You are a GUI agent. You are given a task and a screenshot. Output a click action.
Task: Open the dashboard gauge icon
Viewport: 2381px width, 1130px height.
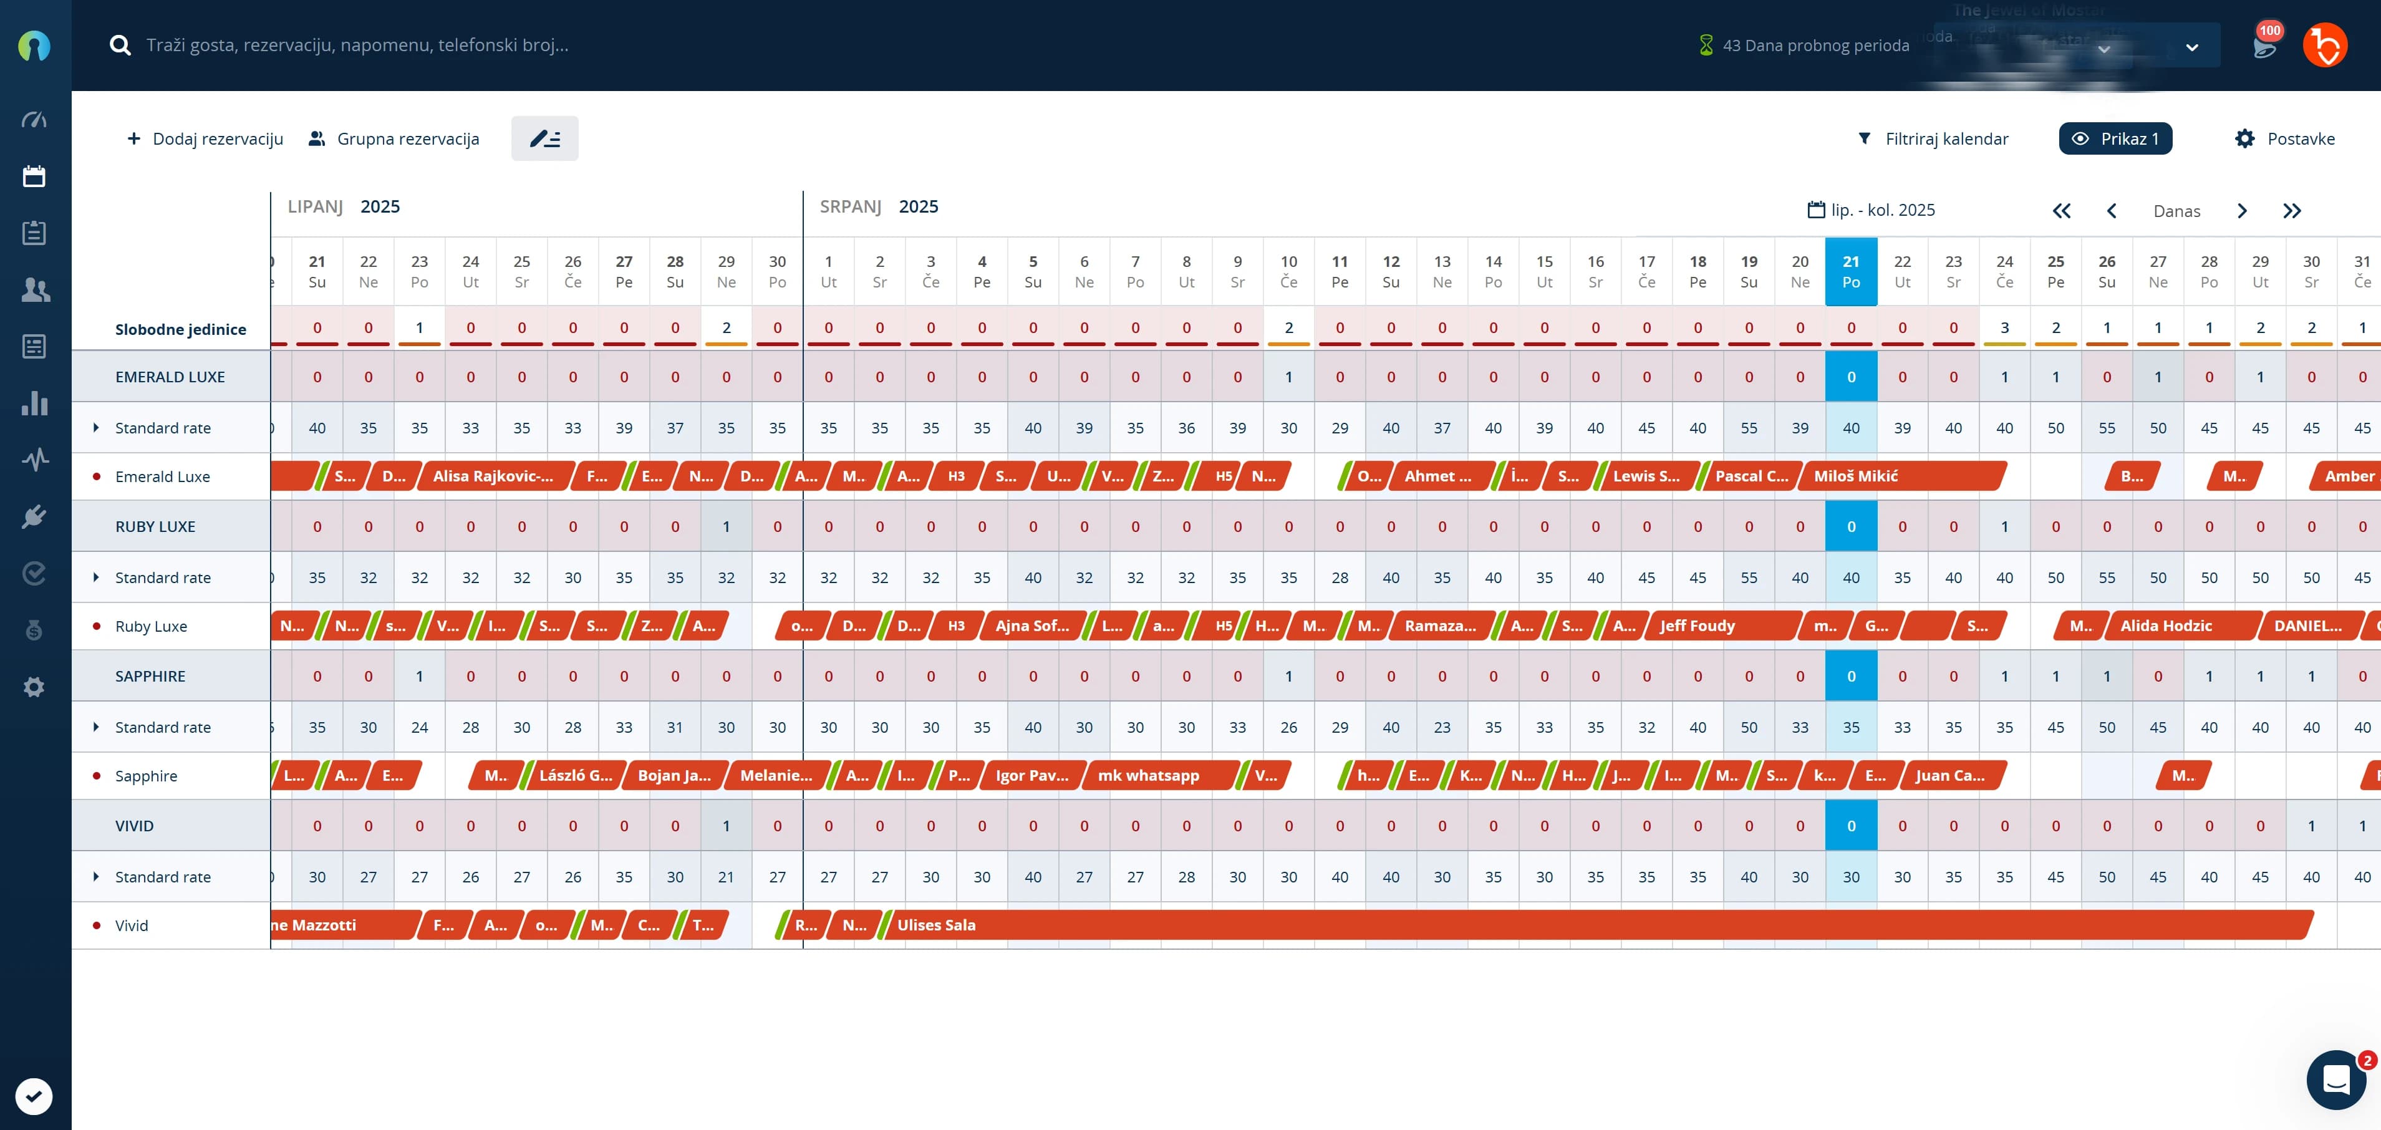pyautogui.click(x=34, y=119)
